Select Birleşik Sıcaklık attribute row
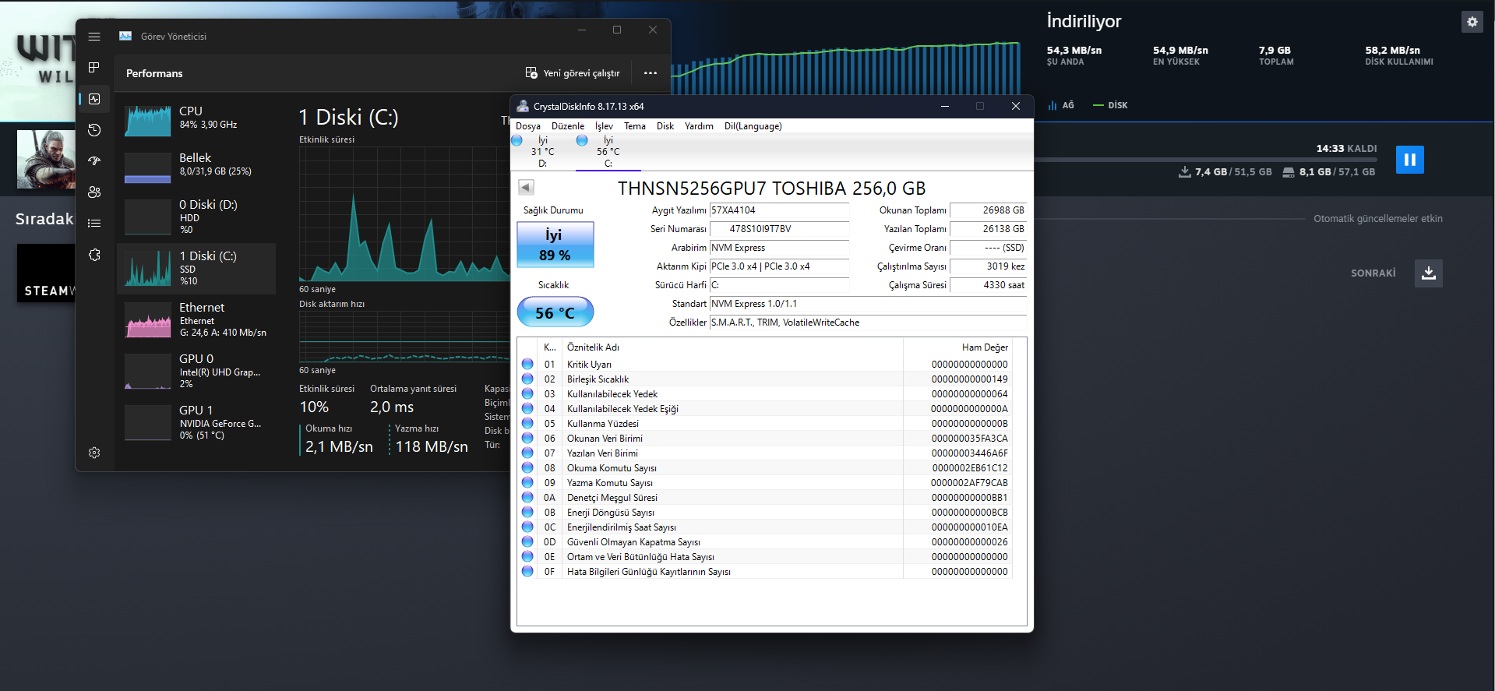The image size is (1495, 691). (x=764, y=379)
